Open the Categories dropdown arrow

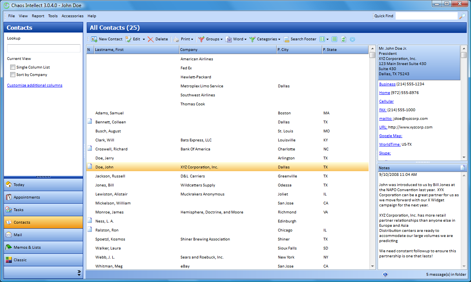click(279, 40)
